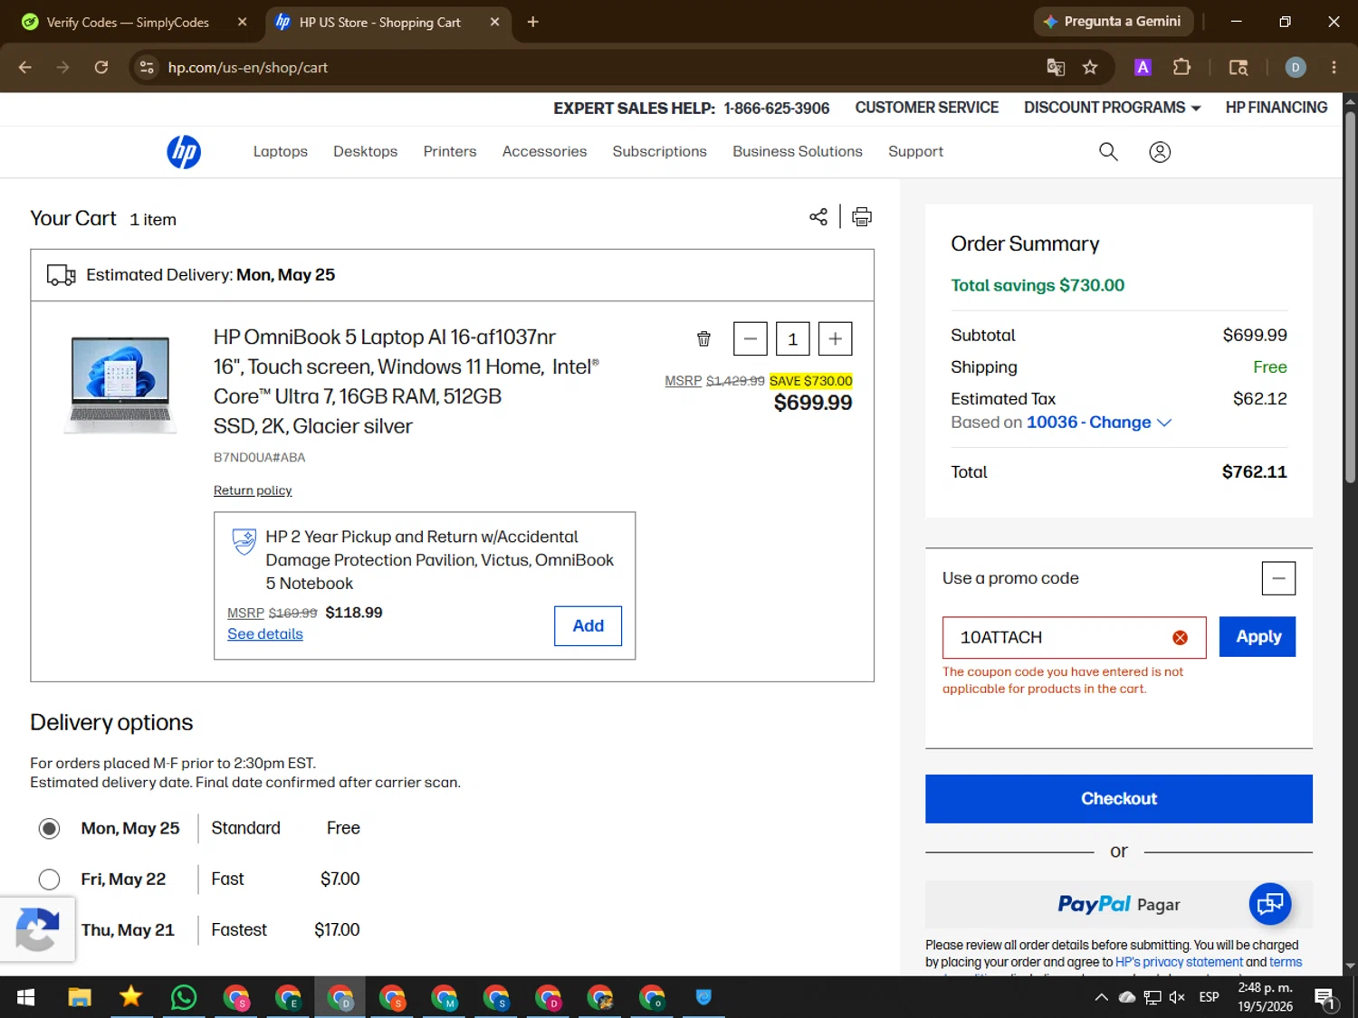Image resolution: width=1358 pixels, height=1018 pixels.
Task: Open the Business Solutions menu
Action: [x=798, y=152]
